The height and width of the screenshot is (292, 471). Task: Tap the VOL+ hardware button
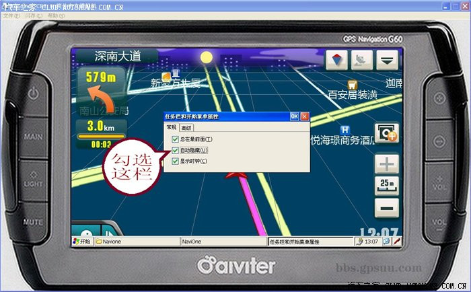[439, 182]
